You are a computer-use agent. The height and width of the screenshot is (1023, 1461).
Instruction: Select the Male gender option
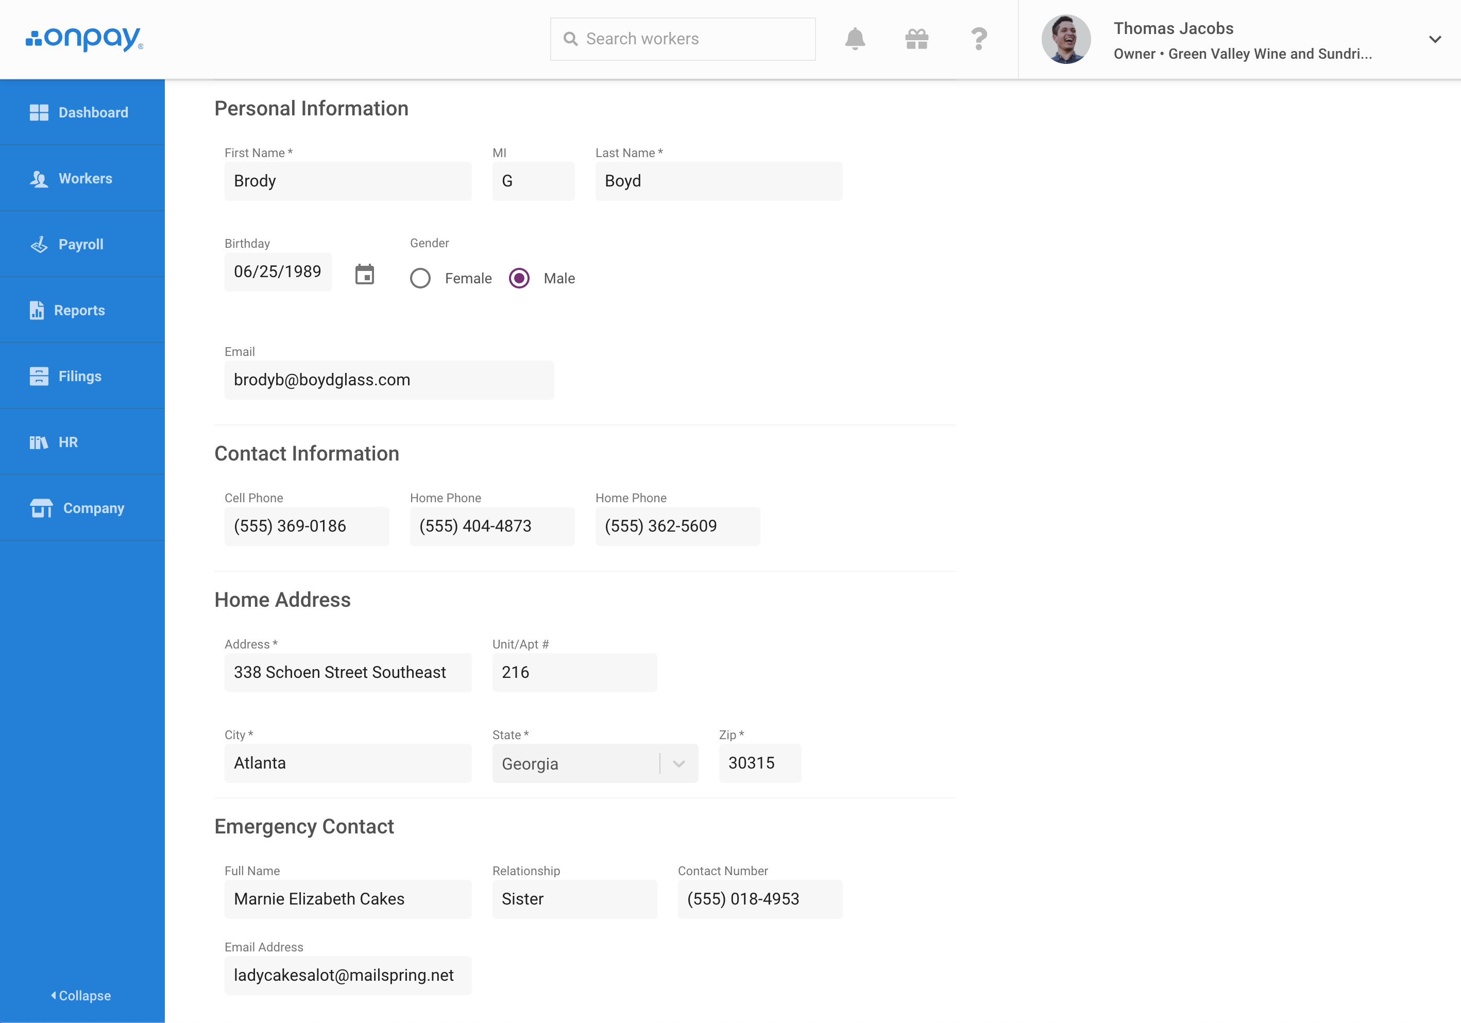[x=519, y=278]
